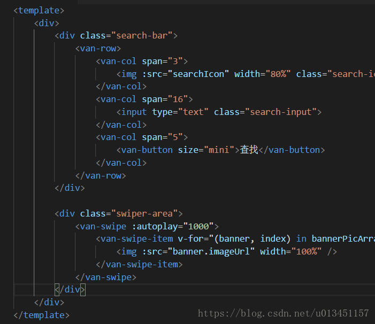The image size is (375, 324).
Task: Click the van-row opening tag
Action: (x=98, y=49)
